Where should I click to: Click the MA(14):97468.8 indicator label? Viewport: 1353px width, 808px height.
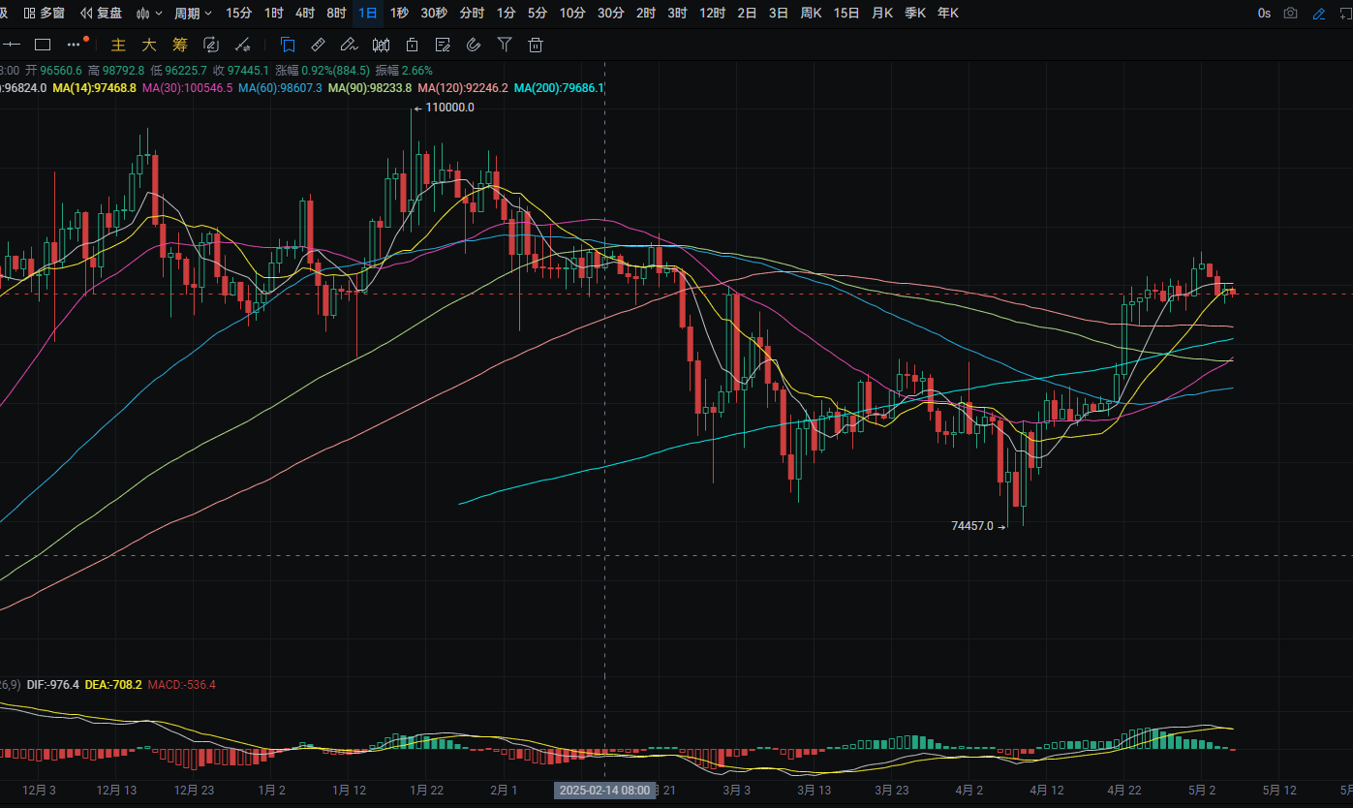tap(94, 87)
